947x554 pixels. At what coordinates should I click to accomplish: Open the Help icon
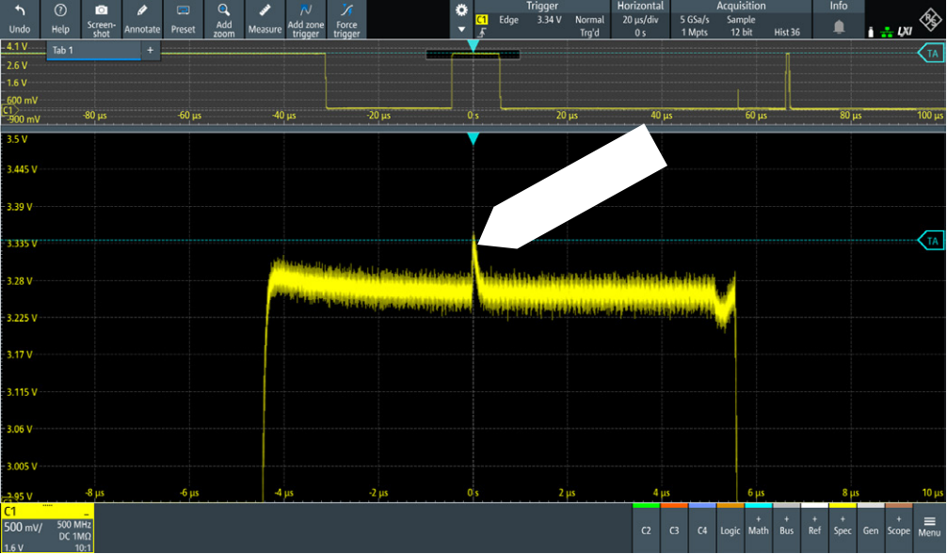tap(60, 19)
